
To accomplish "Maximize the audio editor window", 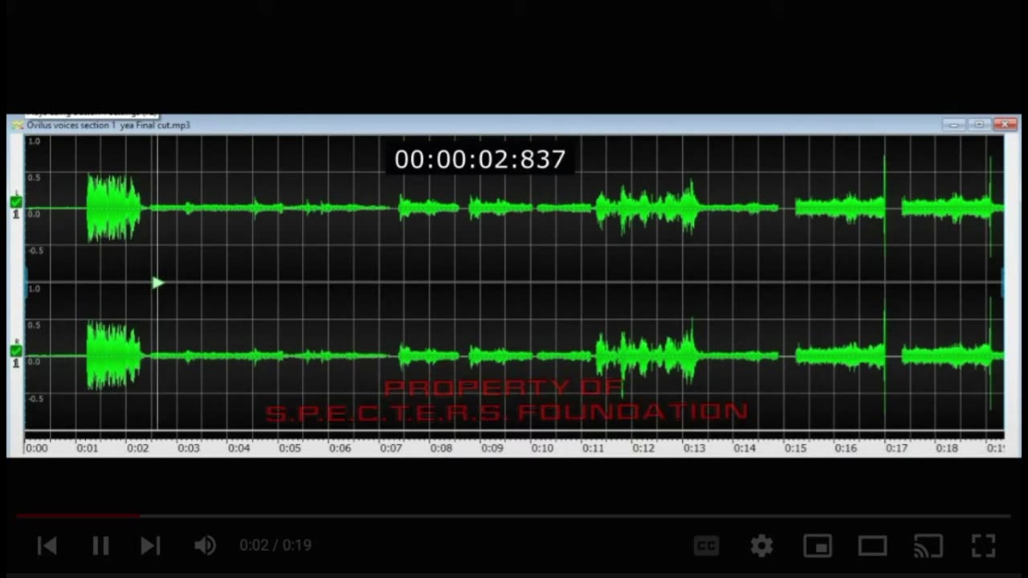I will click(x=979, y=124).
